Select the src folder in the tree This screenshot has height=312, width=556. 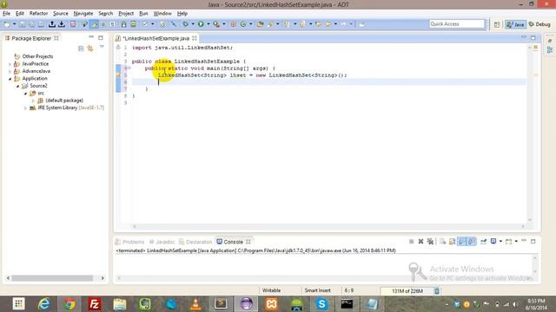pos(41,93)
